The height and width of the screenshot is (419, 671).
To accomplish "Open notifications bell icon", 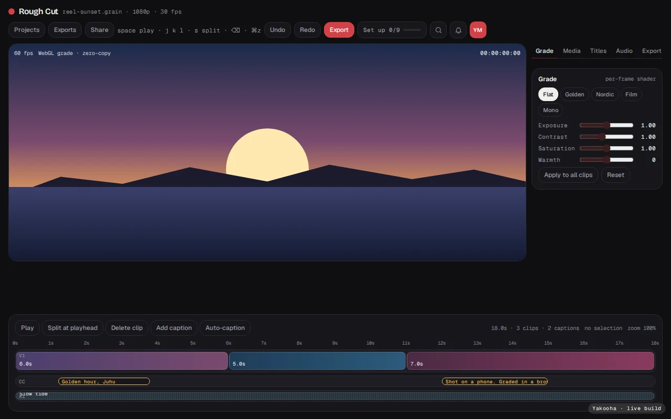I will click(458, 30).
